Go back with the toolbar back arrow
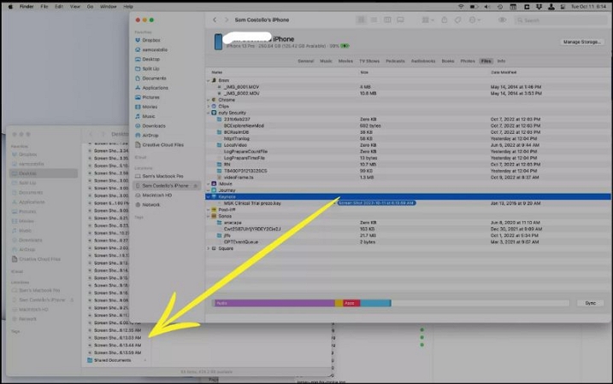613x384 pixels. (x=215, y=20)
